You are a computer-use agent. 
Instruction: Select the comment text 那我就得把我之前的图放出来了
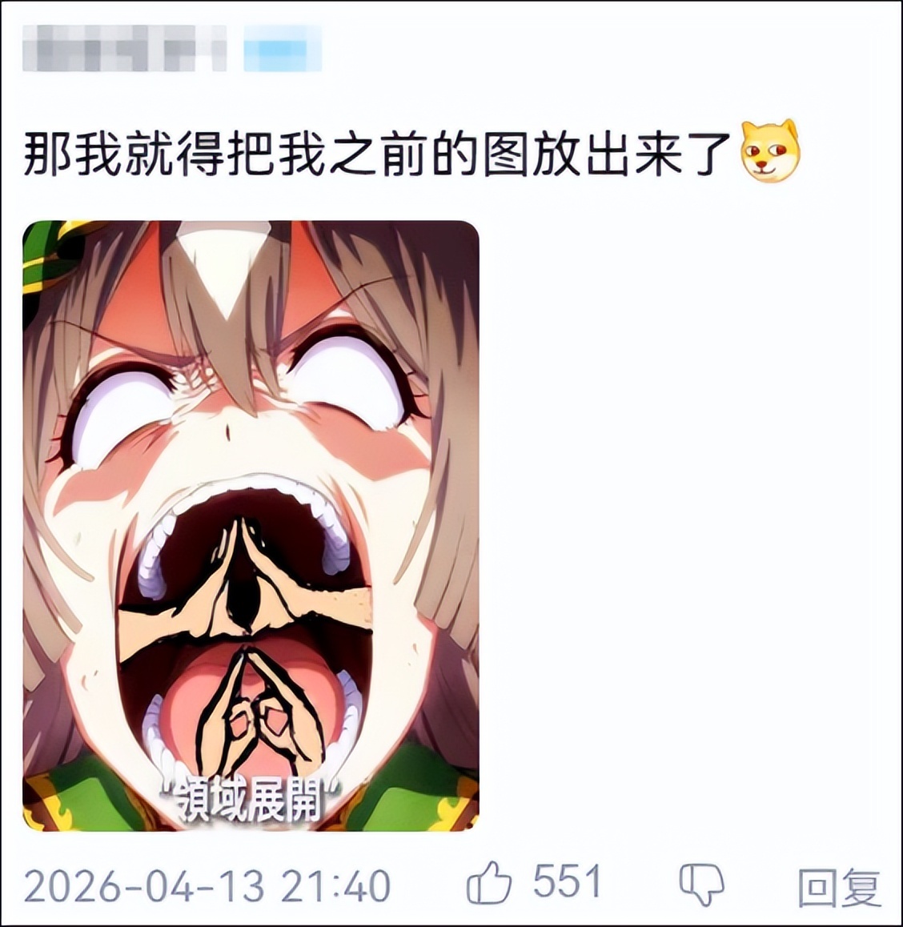coord(379,155)
